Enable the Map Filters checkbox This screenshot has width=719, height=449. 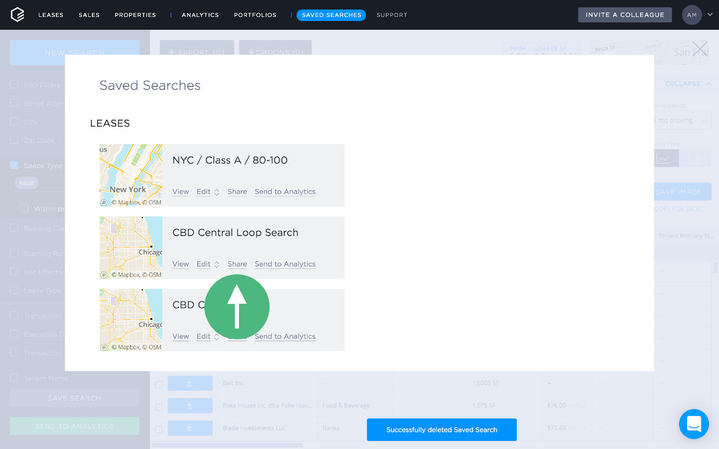pyautogui.click(x=14, y=84)
